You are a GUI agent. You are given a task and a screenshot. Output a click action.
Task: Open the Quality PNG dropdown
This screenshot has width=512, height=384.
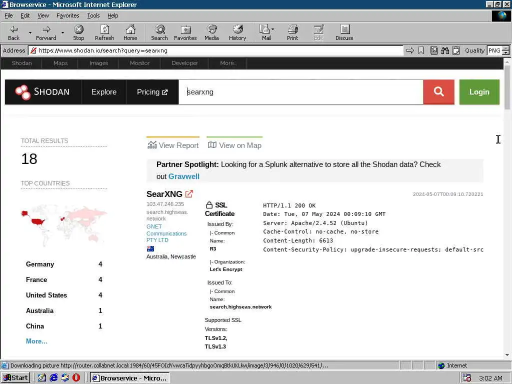[505, 50]
